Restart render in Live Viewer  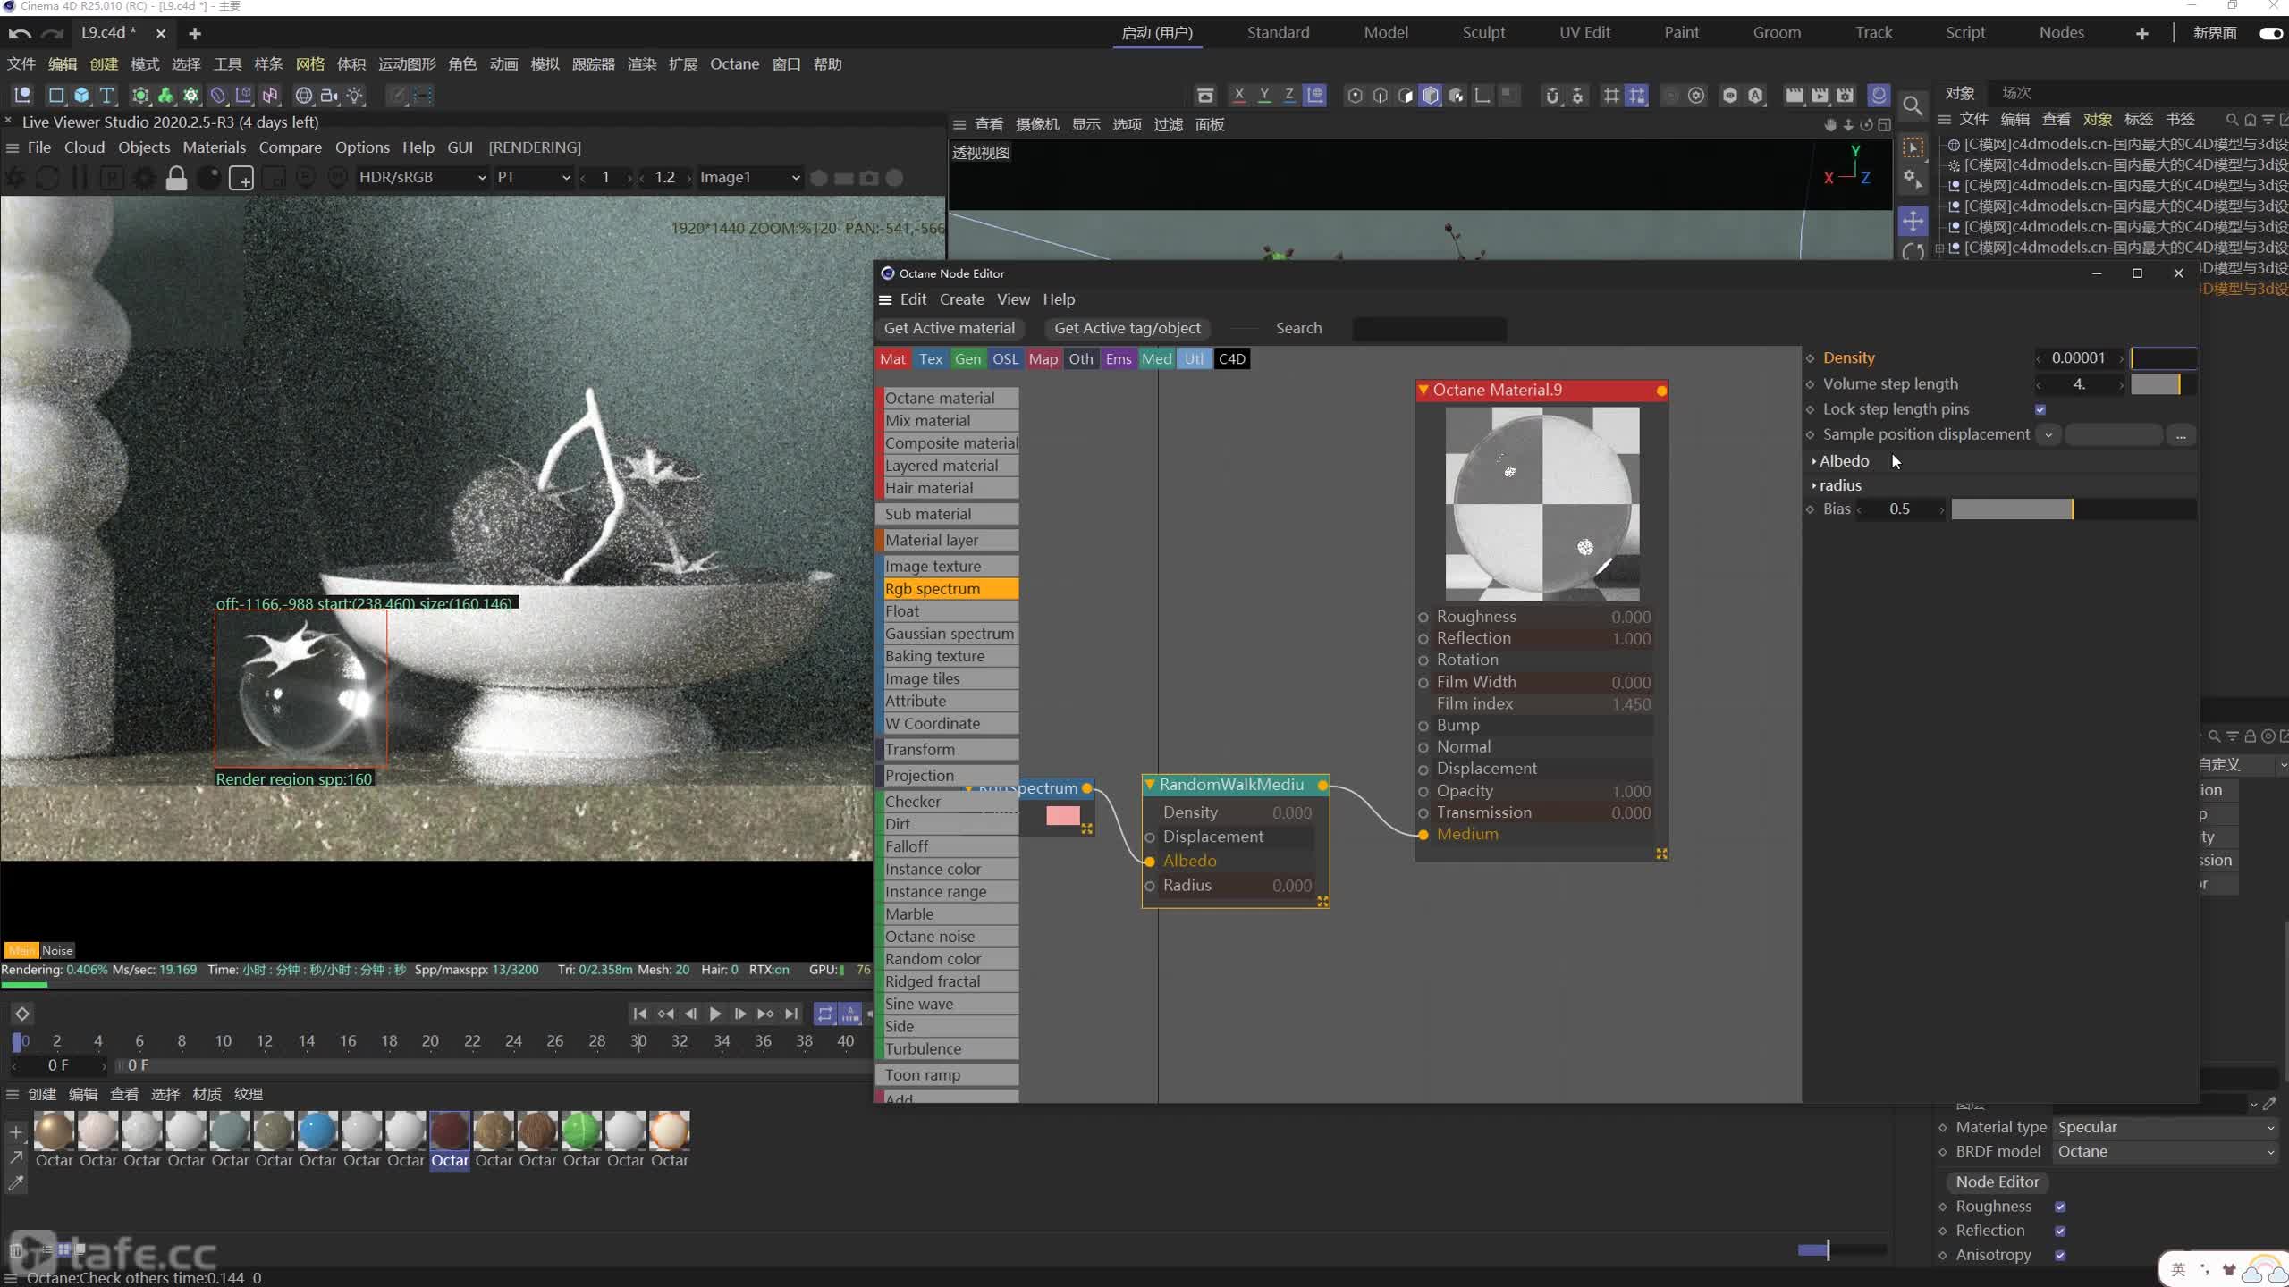[x=47, y=178]
